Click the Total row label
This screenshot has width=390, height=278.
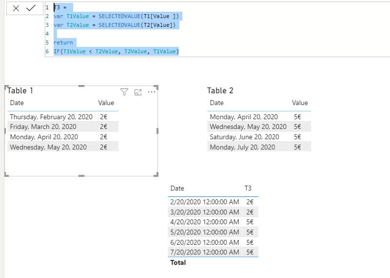(178, 262)
